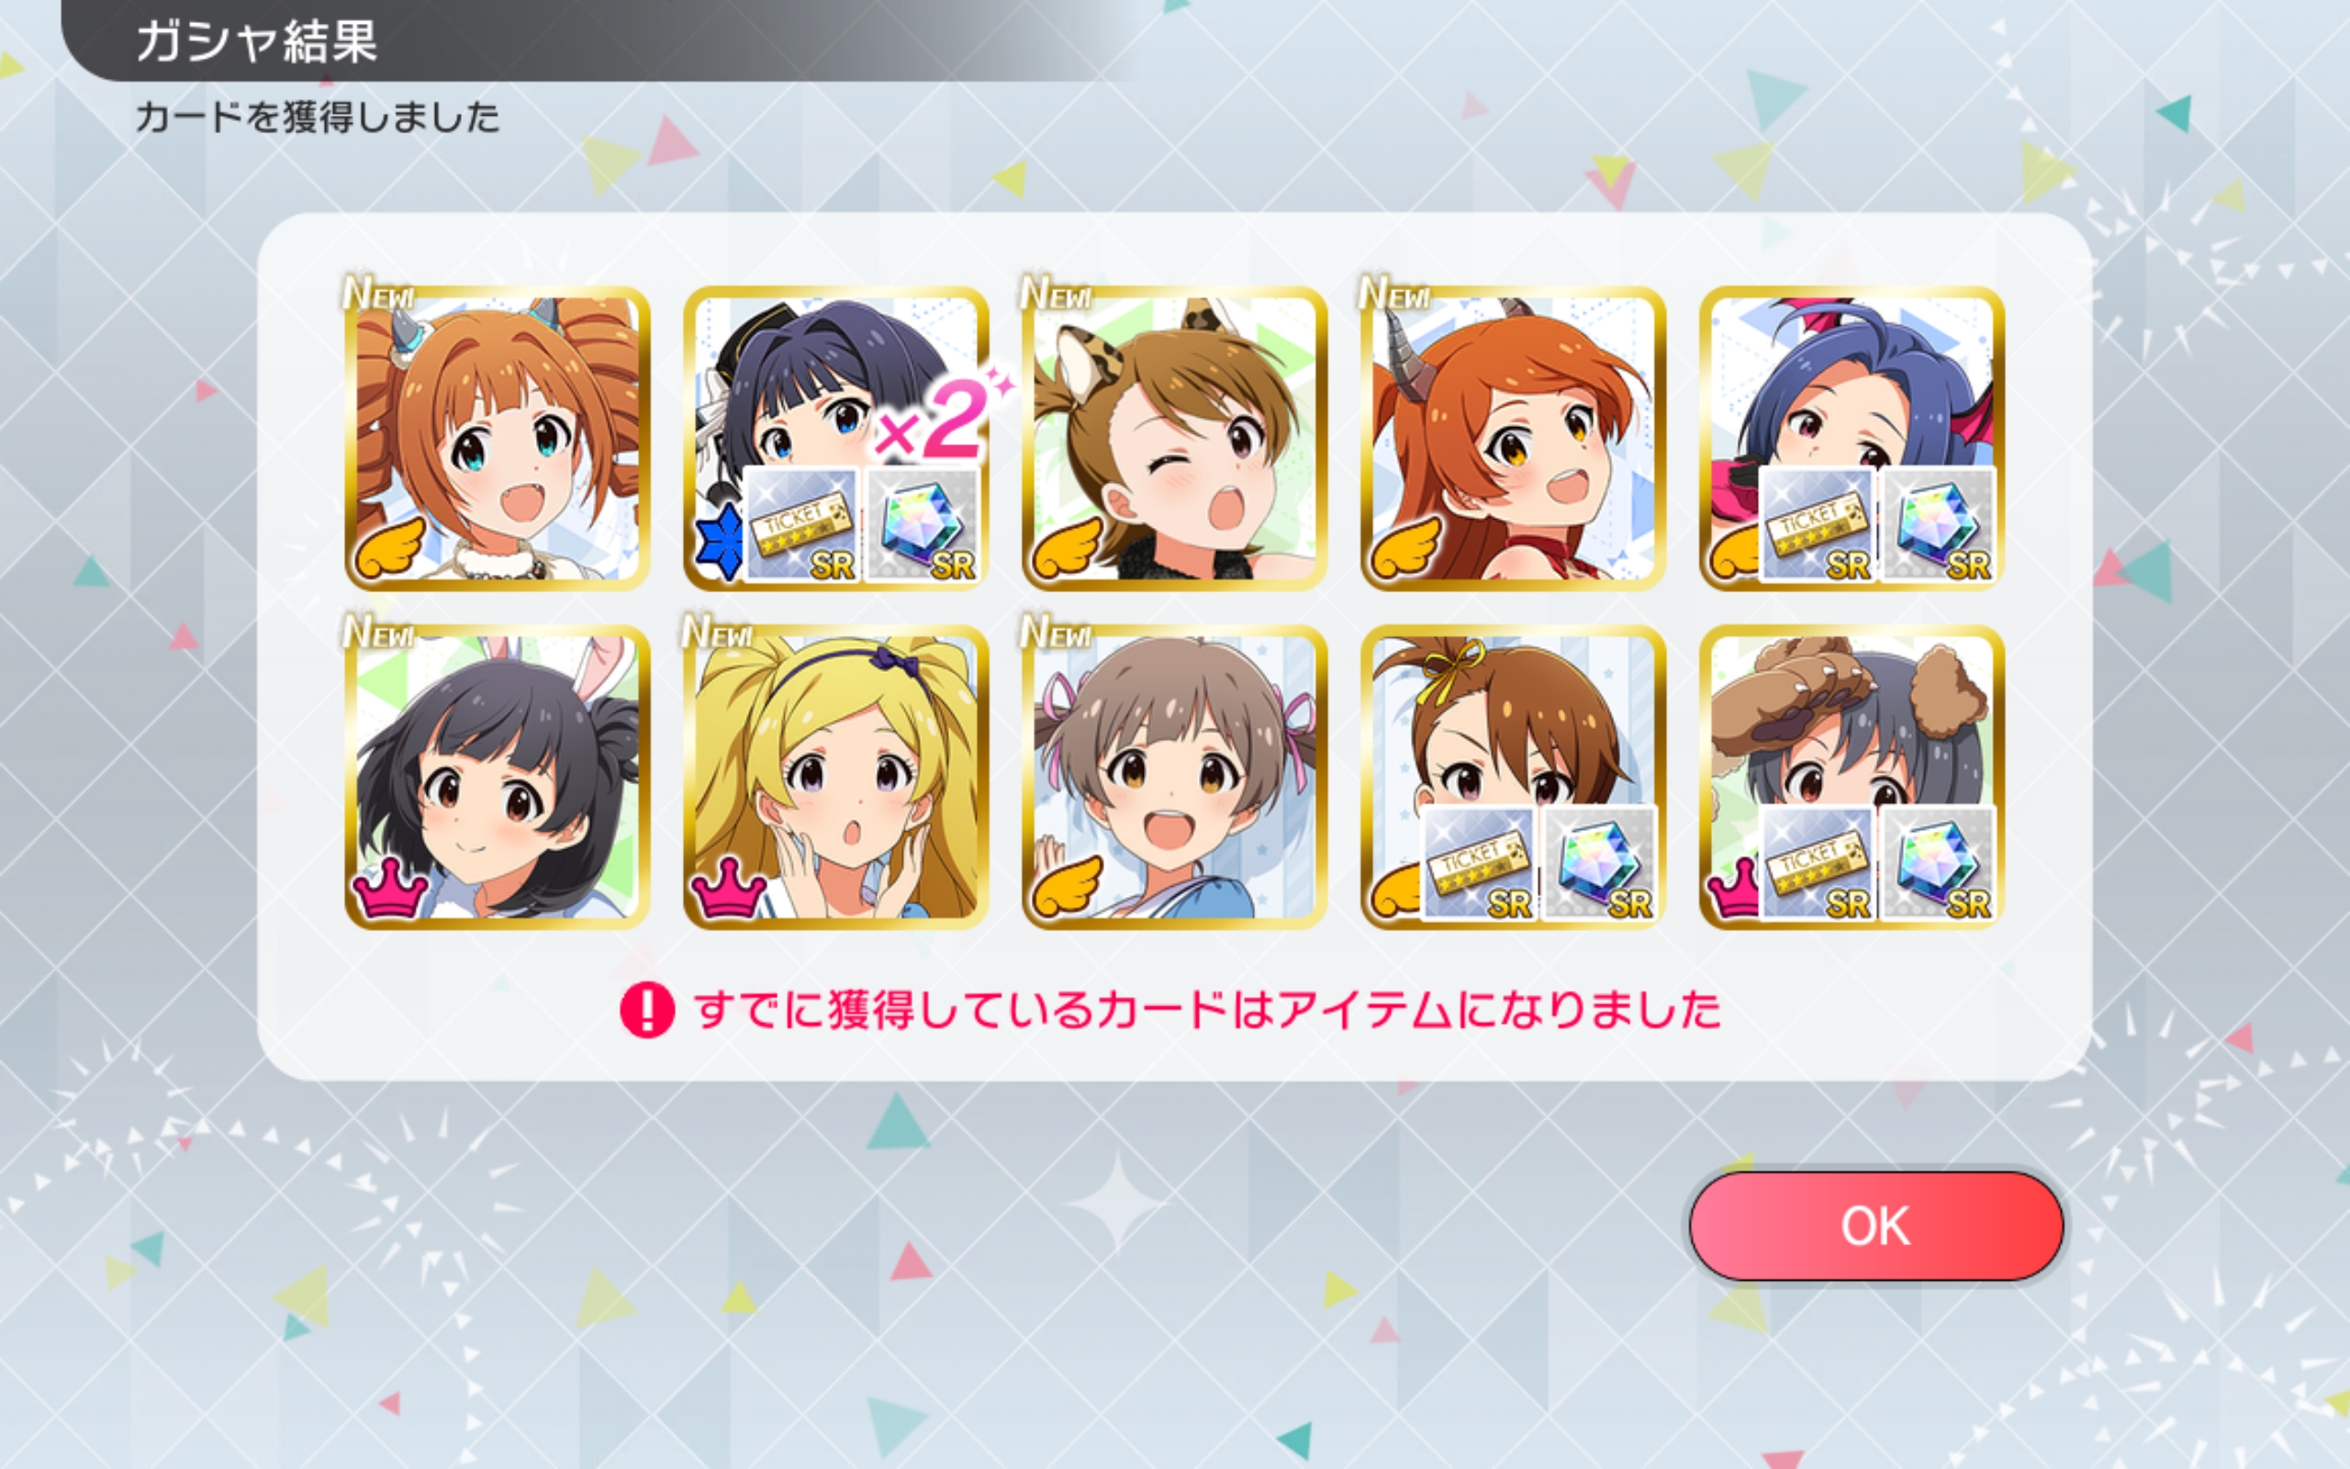Click pink crown icon on bunny-ear card
The image size is (2350, 1469).
click(390, 888)
